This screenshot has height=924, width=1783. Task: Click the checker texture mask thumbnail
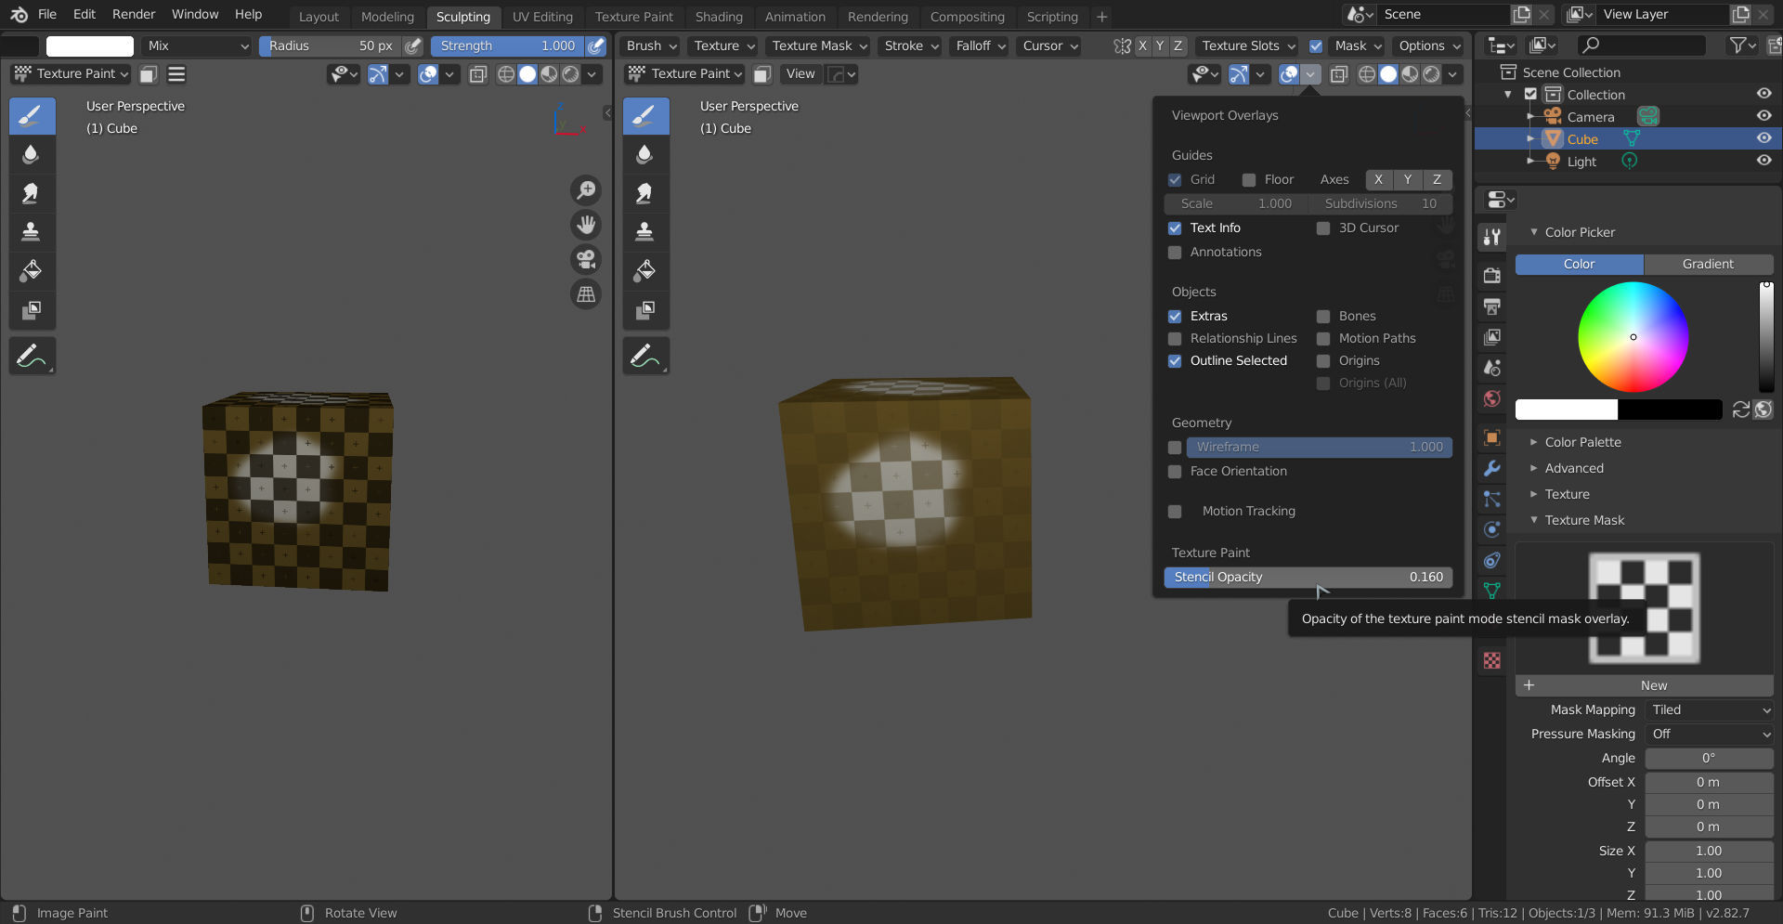point(1643,608)
